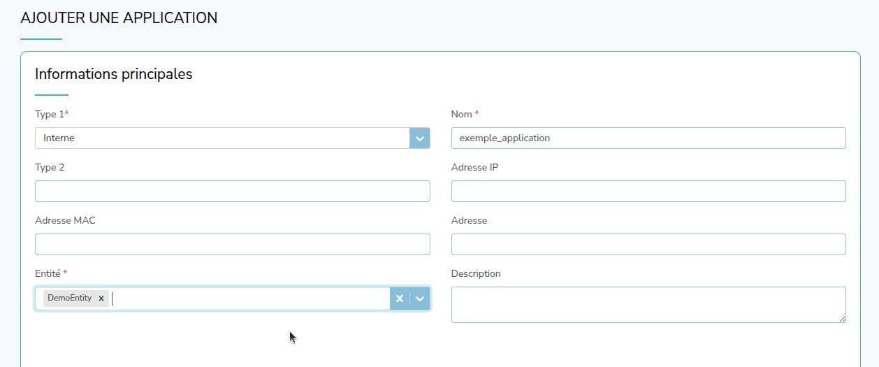Expand the Type 1 dropdown arrow
The image size is (879, 367).
[x=419, y=138]
